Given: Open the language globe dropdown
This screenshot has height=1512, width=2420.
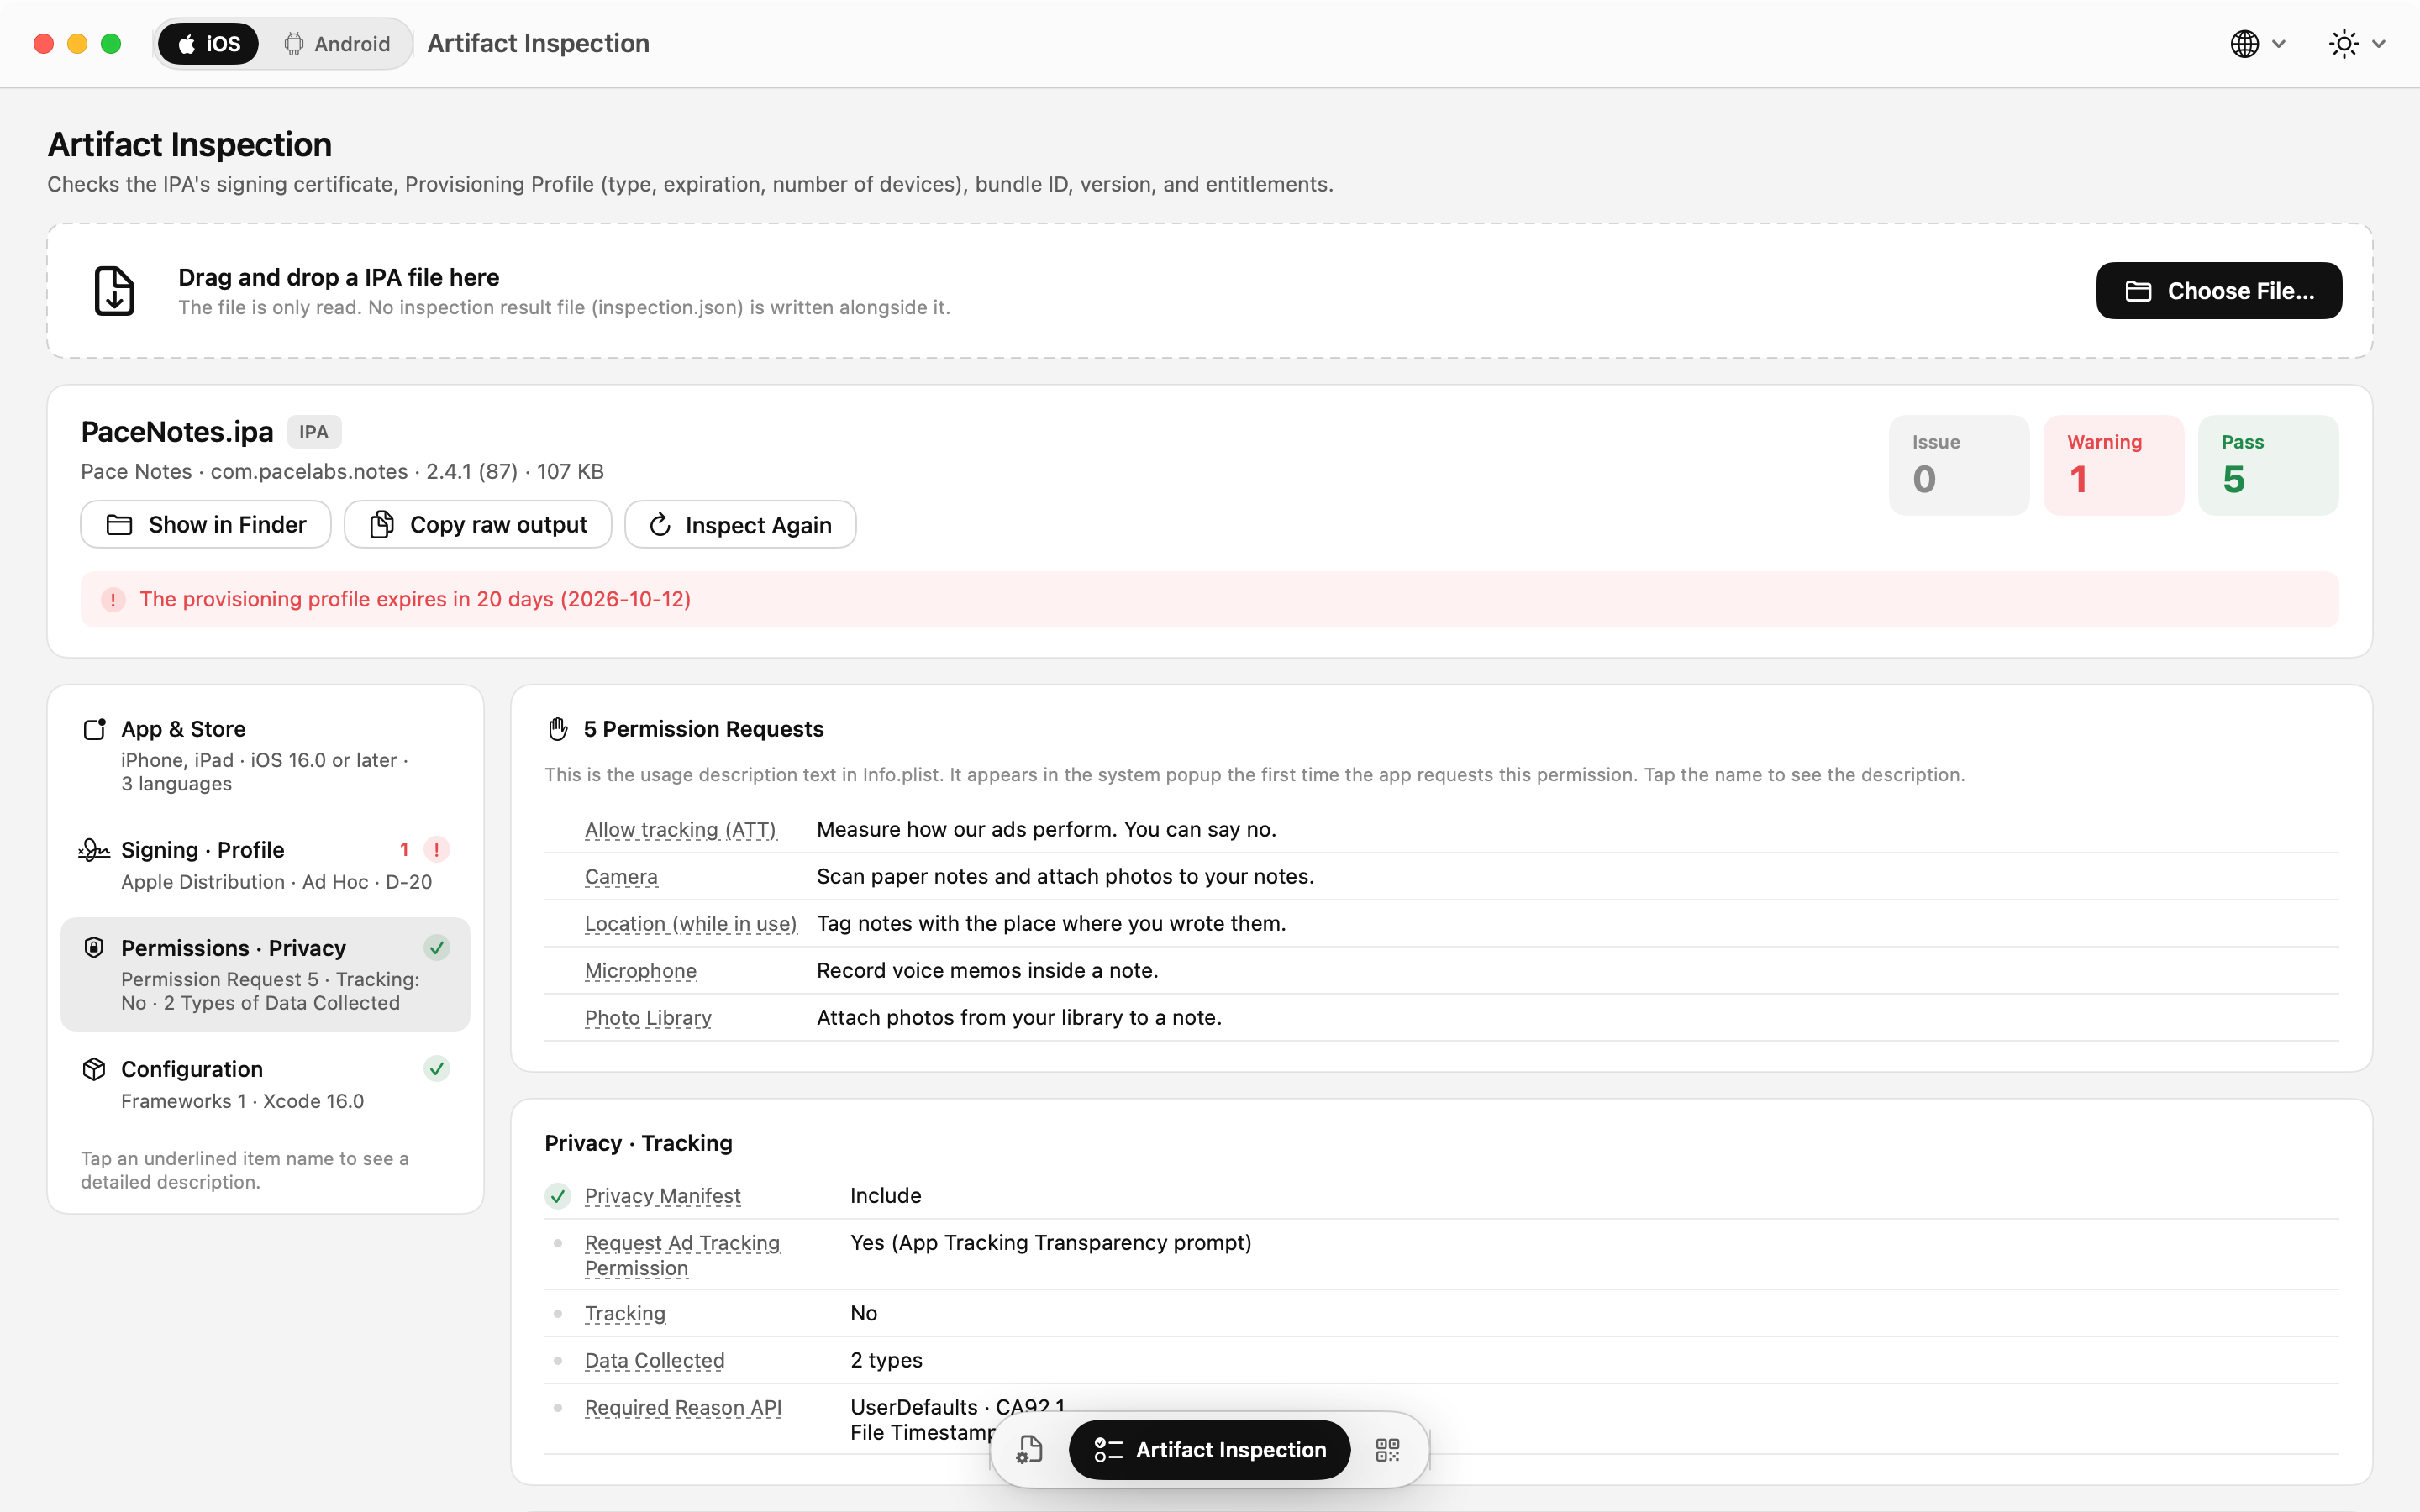Looking at the screenshot, I should (x=2258, y=44).
